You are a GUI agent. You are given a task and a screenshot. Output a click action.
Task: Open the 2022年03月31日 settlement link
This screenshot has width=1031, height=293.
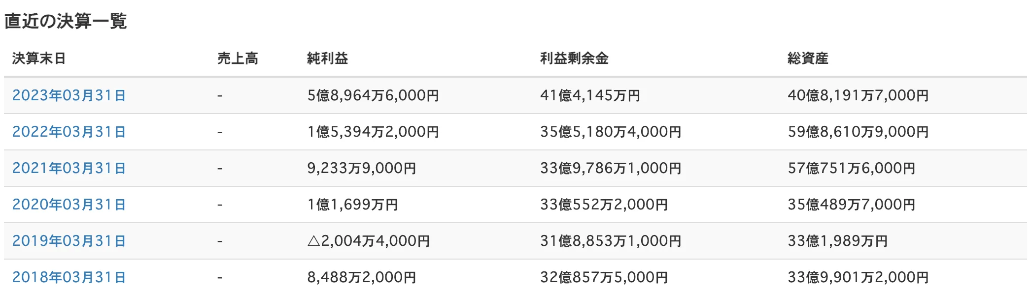click(x=69, y=132)
